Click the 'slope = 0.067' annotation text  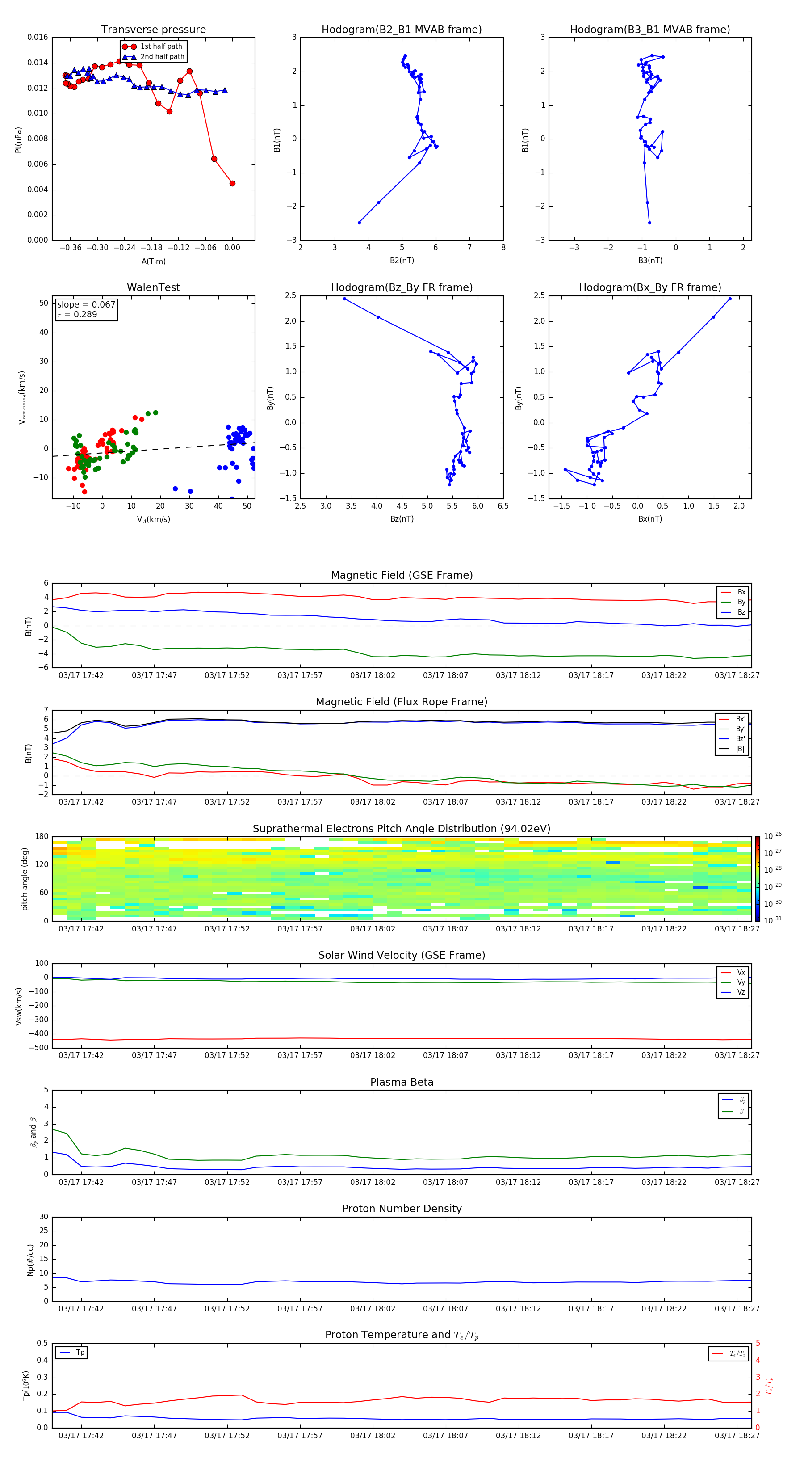tap(86, 305)
